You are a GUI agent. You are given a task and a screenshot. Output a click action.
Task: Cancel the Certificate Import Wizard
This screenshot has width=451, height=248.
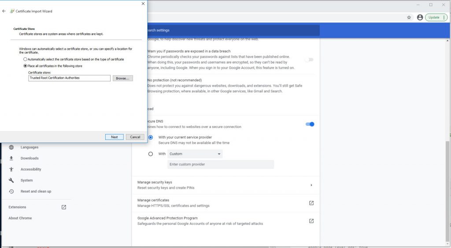[x=135, y=137]
